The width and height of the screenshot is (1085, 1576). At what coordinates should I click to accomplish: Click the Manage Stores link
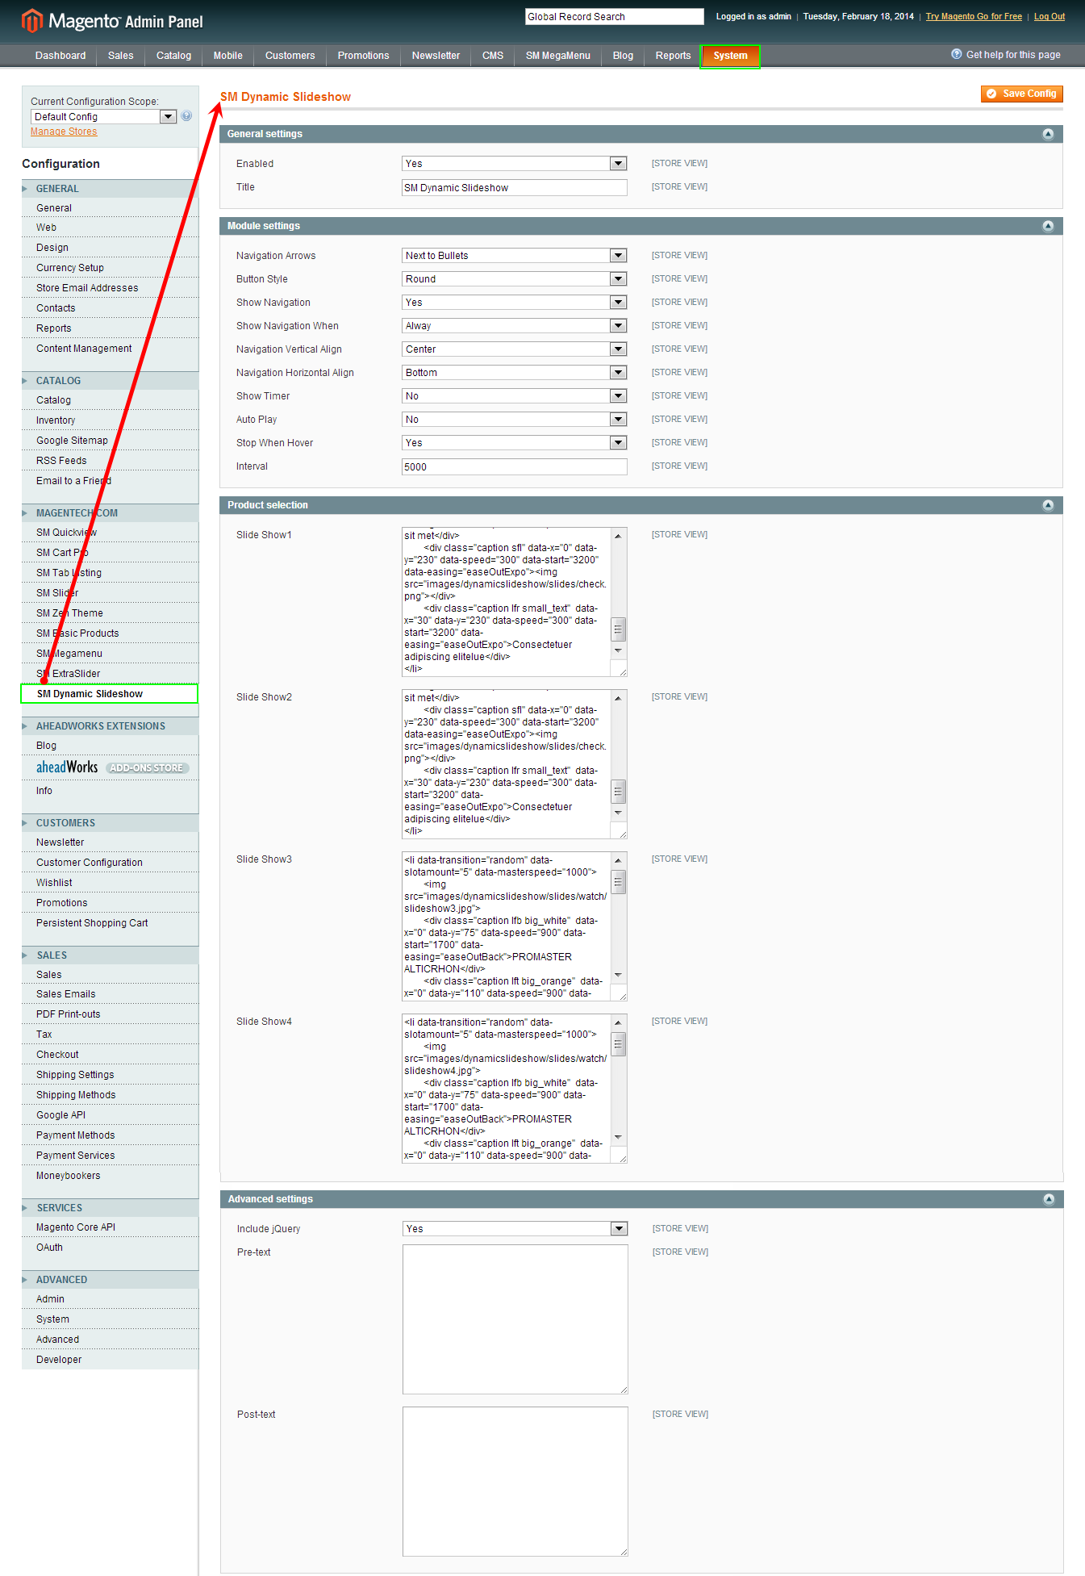click(x=64, y=132)
